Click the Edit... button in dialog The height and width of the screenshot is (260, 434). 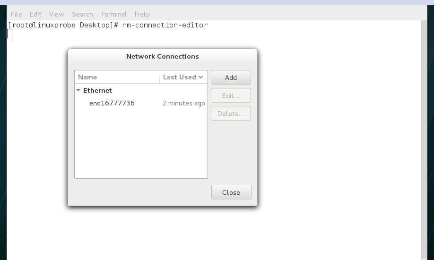pyautogui.click(x=231, y=95)
